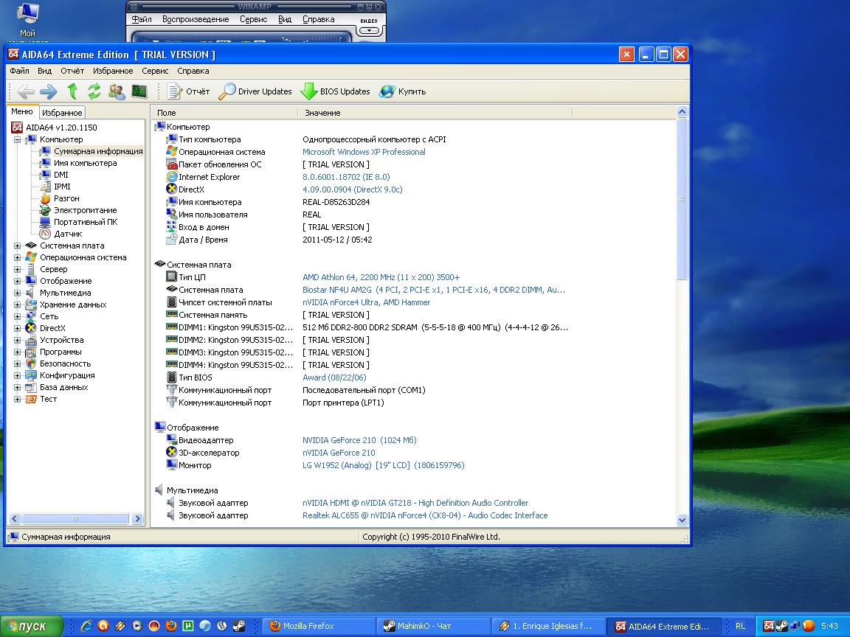Open the Сервис menu in AIDA64

155,71
